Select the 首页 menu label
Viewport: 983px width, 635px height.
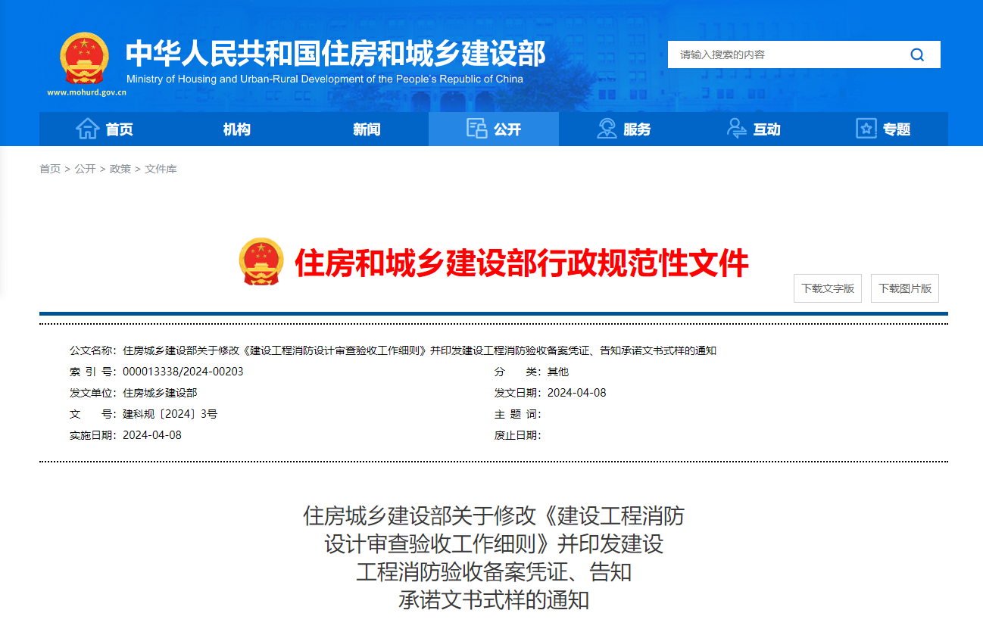coord(119,129)
